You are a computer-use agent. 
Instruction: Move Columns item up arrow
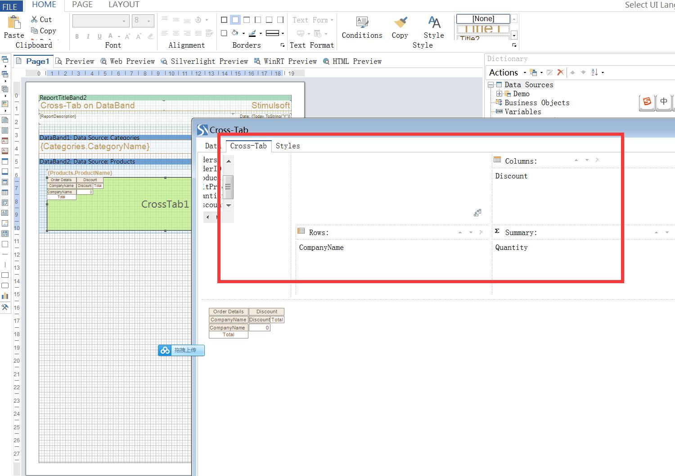pyautogui.click(x=576, y=160)
